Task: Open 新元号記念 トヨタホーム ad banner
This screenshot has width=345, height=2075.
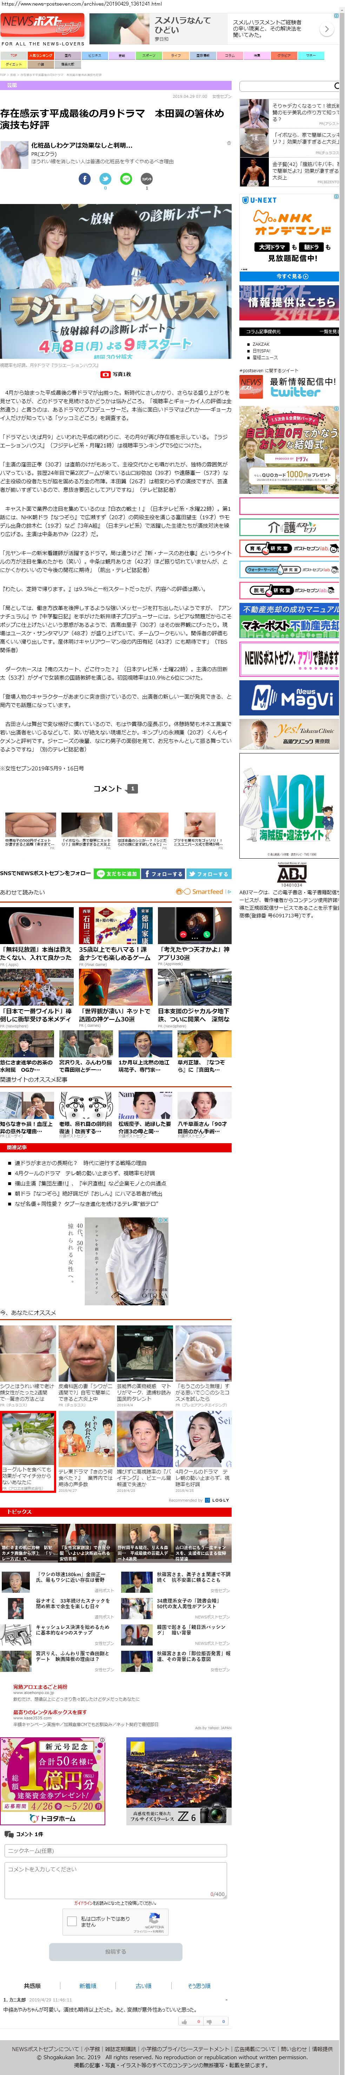Action: [x=52, y=1780]
